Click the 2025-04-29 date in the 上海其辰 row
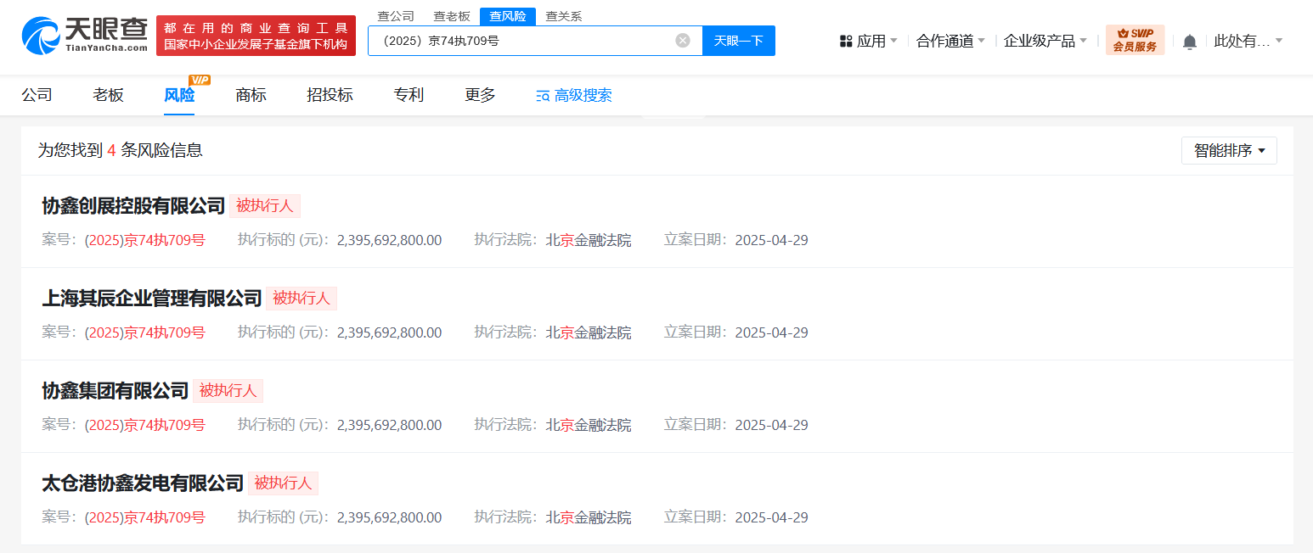1313x553 pixels. [771, 332]
